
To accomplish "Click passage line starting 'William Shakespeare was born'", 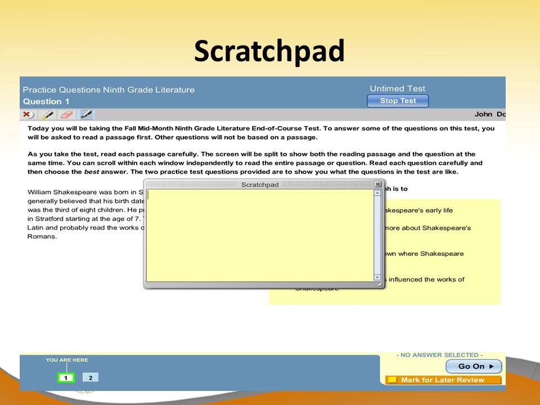I will tap(85, 192).
